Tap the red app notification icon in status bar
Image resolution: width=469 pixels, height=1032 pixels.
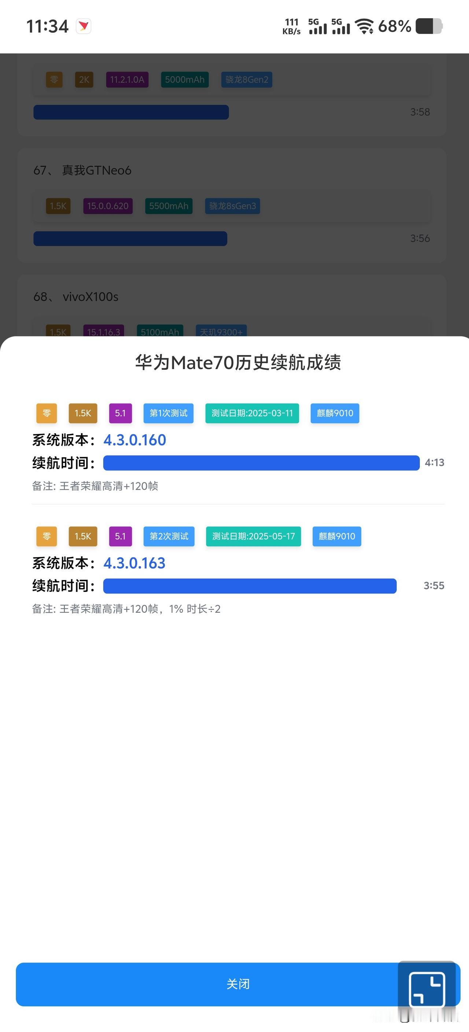pyautogui.click(x=84, y=26)
